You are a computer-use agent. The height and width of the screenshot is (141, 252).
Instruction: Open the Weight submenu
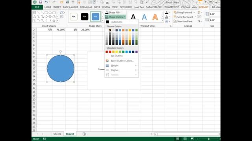coord(122,65)
